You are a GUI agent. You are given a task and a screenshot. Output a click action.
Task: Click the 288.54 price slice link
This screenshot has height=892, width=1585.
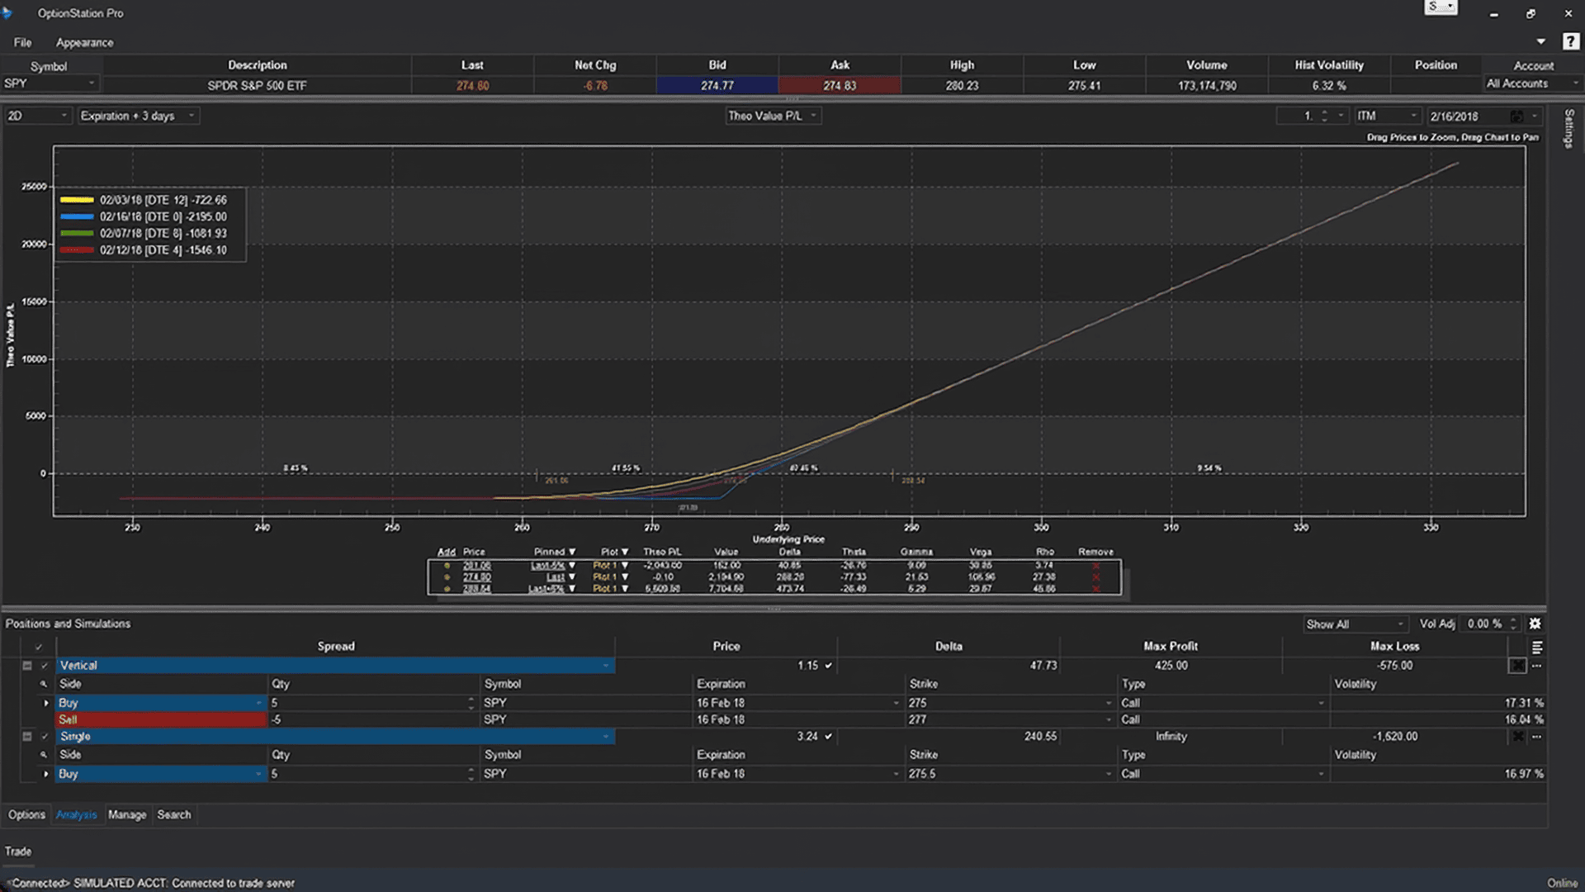pos(476,589)
